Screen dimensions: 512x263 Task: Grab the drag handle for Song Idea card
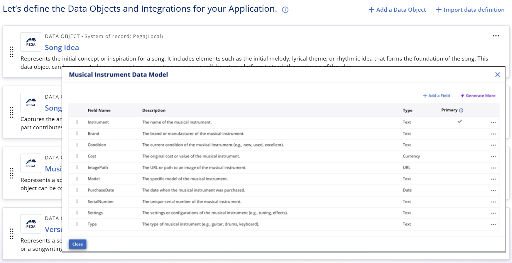tap(12, 52)
